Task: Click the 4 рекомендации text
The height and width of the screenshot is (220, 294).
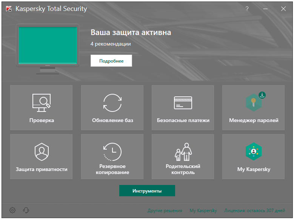Action: click(111, 44)
